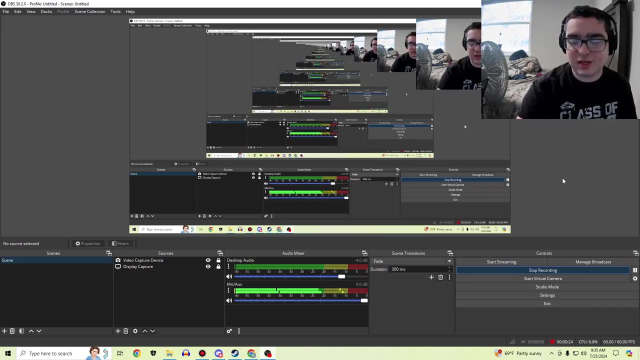
Task: Start the Virtual Camera
Action: (x=543, y=278)
